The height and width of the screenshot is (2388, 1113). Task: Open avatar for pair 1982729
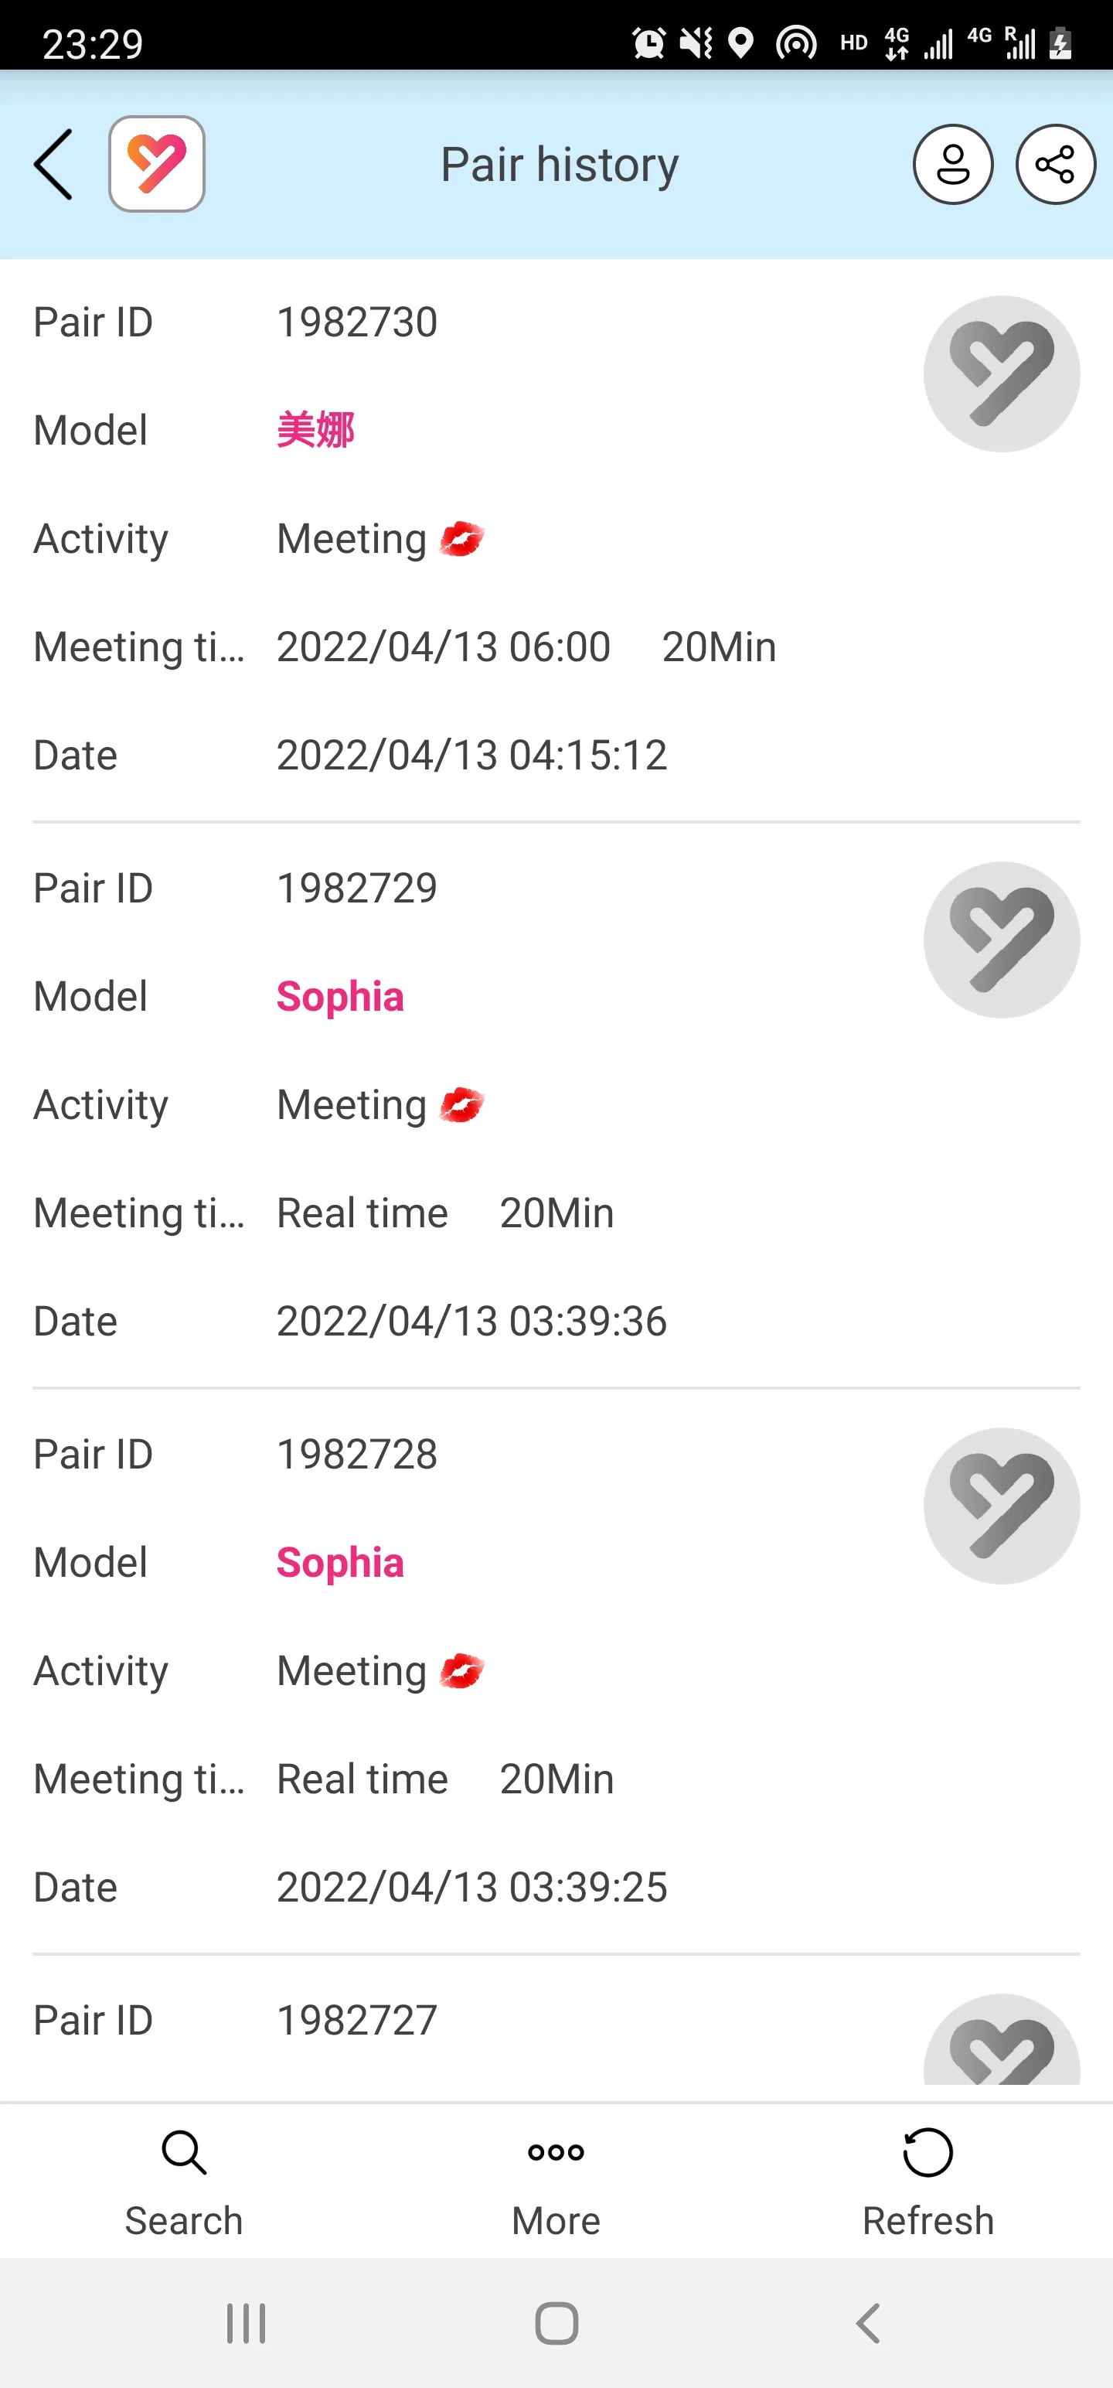(x=1001, y=940)
